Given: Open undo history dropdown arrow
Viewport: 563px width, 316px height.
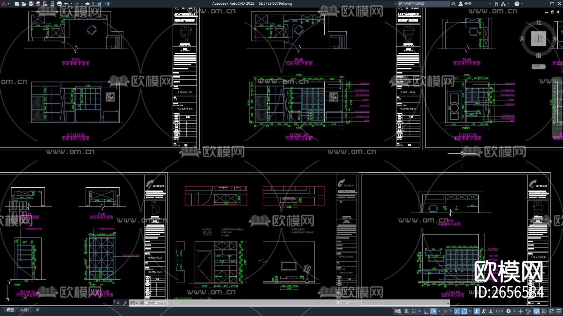Looking at the screenshot, I should tap(72, 4).
